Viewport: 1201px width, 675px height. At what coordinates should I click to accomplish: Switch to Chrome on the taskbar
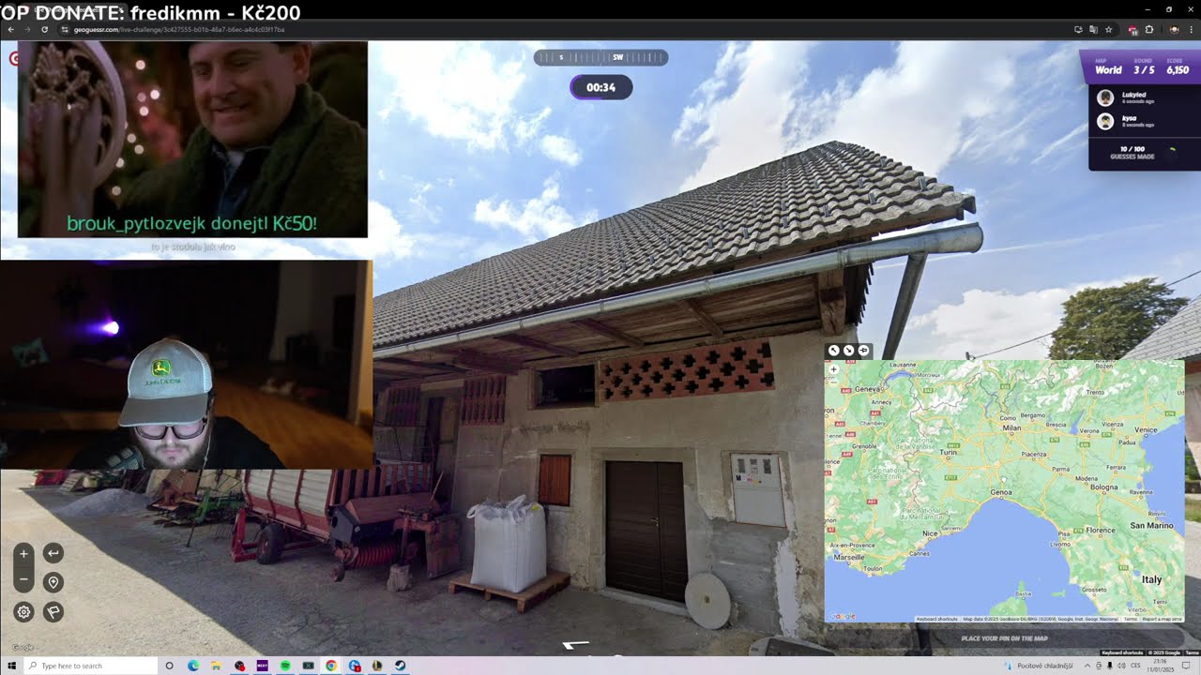click(x=331, y=666)
